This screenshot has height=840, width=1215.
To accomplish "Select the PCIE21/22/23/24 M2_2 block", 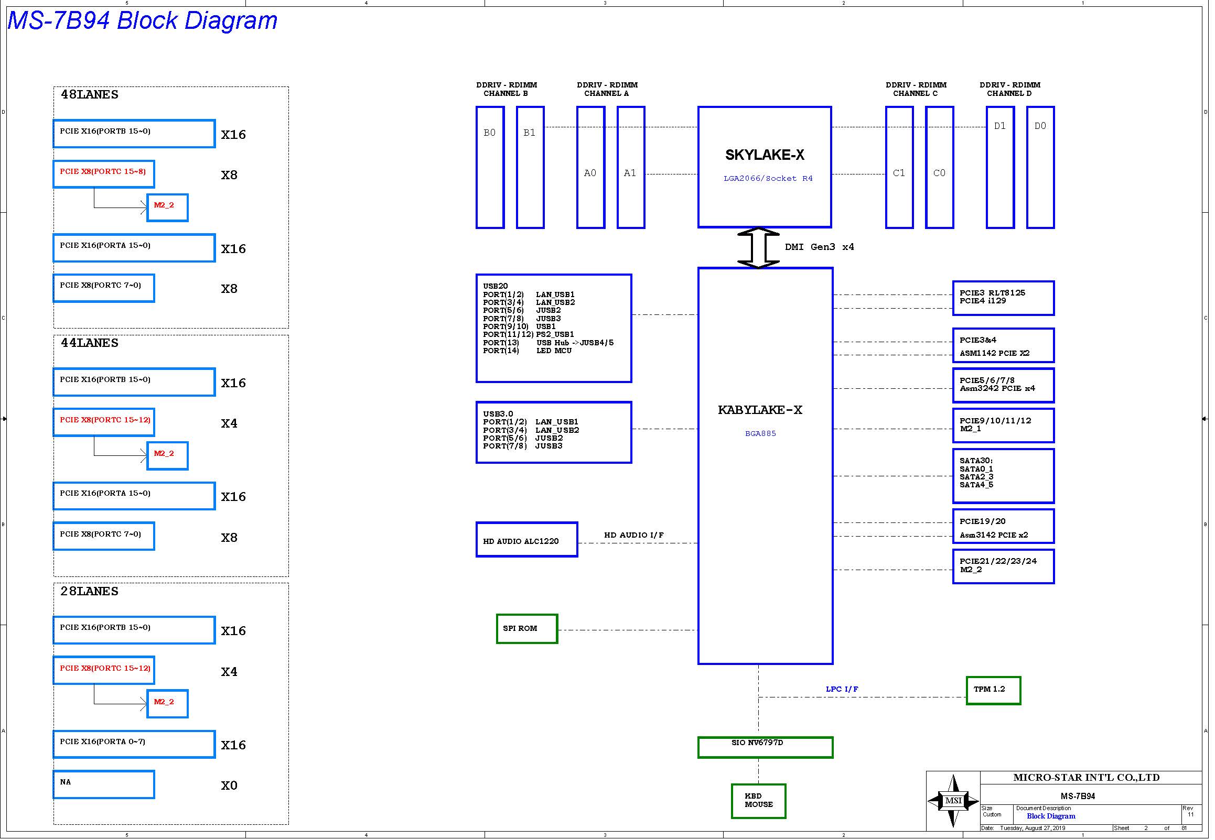I will pos(1003,566).
